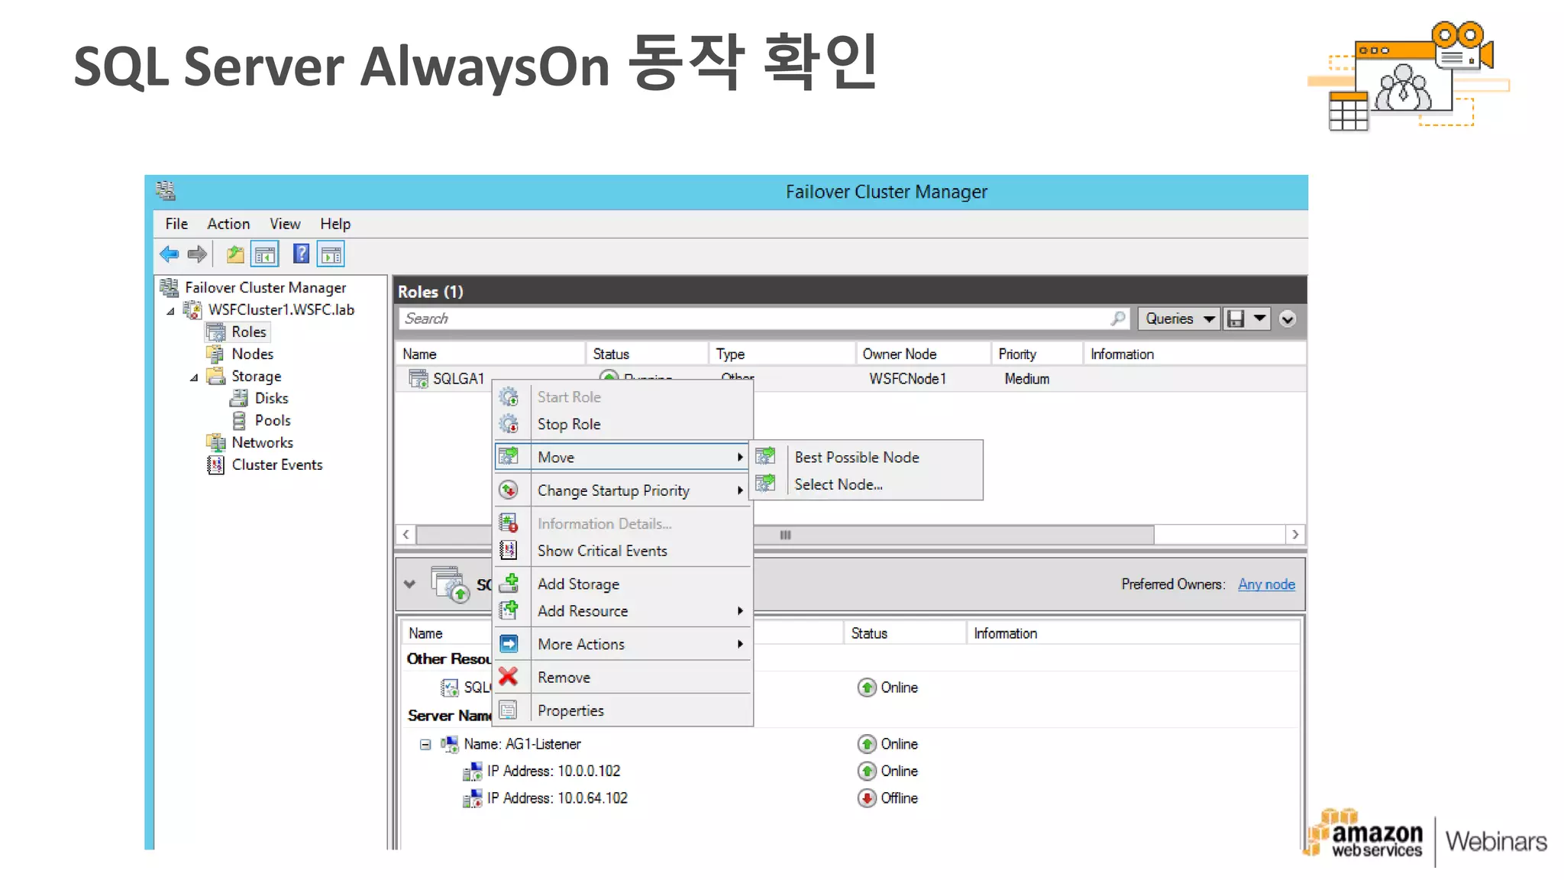
Task: Toggle the action pane toolbar icon
Action: tap(331, 254)
